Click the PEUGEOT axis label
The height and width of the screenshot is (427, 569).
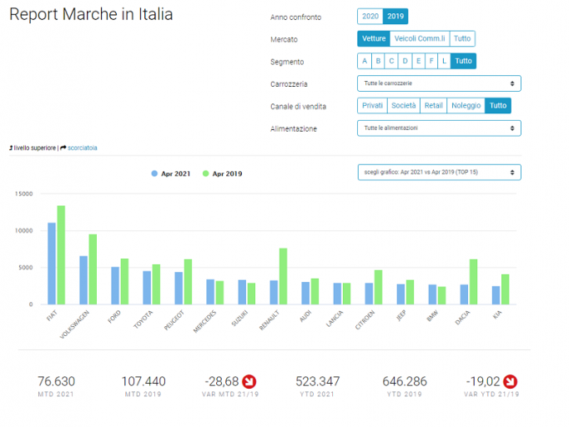coord(174,320)
